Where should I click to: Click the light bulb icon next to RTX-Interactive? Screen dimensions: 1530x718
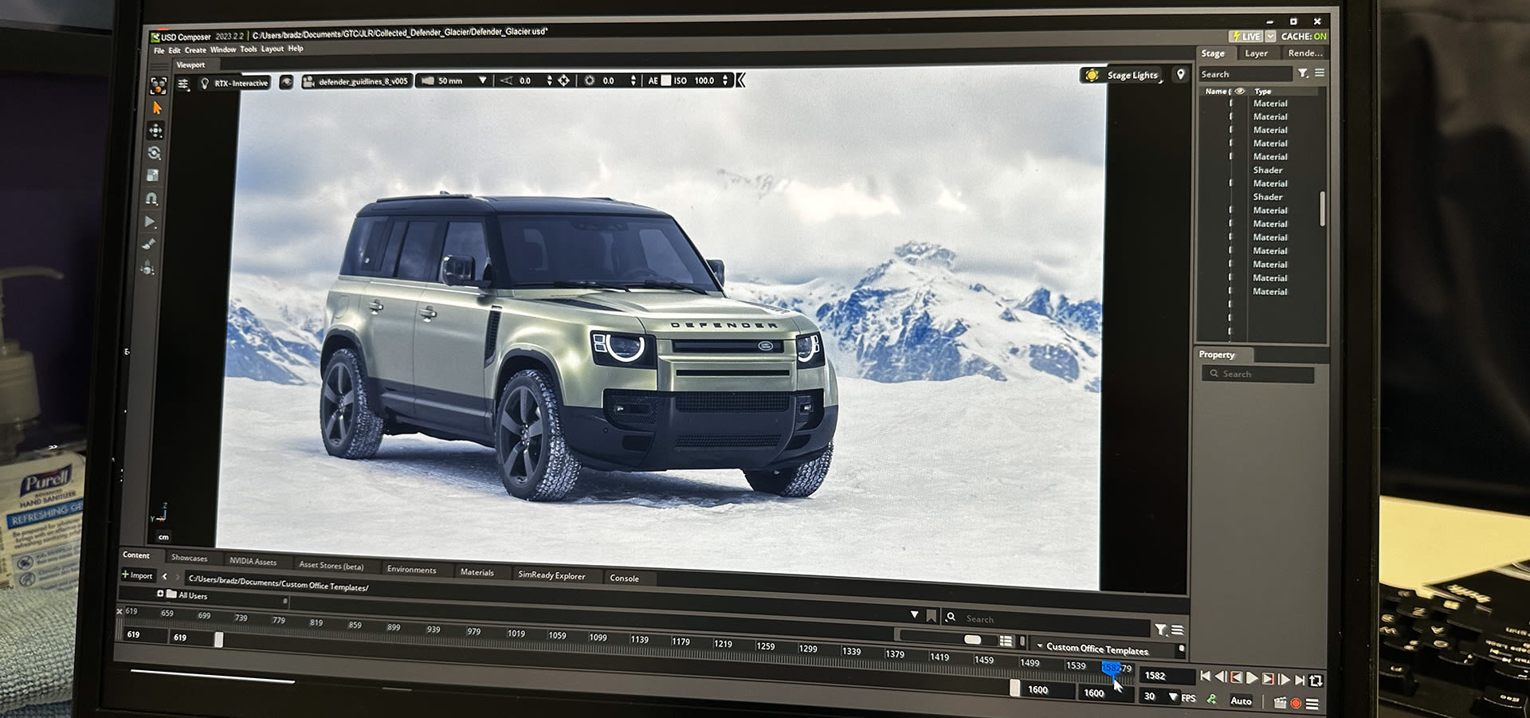pos(206,81)
